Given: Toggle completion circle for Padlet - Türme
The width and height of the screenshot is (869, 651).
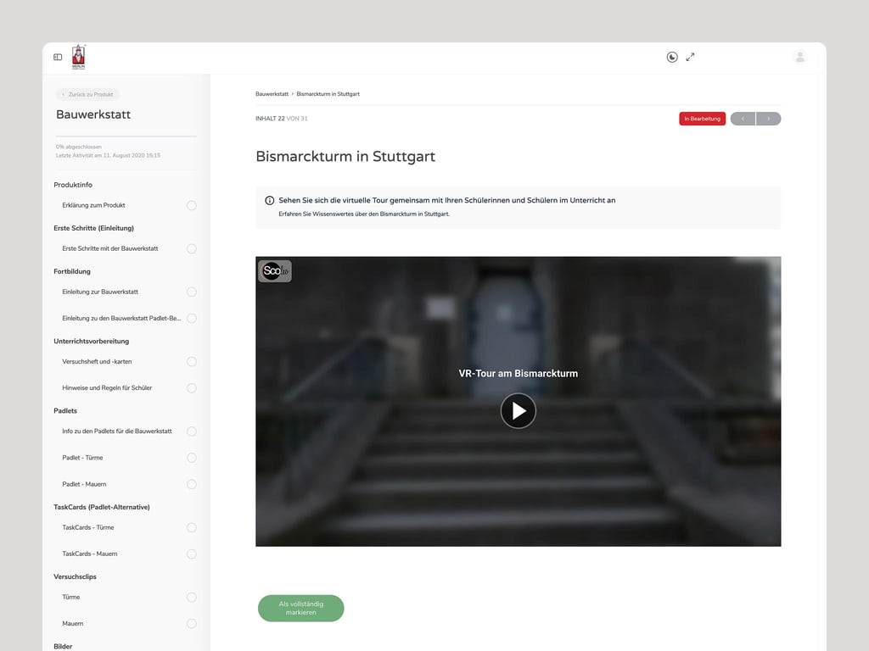Looking at the screenshot, I should coord(192,457).
